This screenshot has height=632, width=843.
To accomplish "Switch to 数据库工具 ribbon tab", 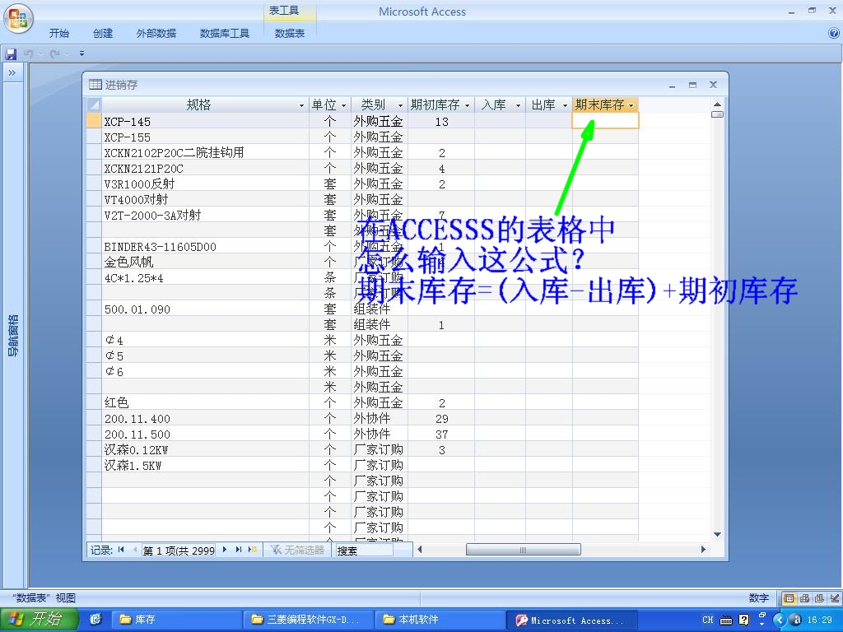I will point(224,33).
